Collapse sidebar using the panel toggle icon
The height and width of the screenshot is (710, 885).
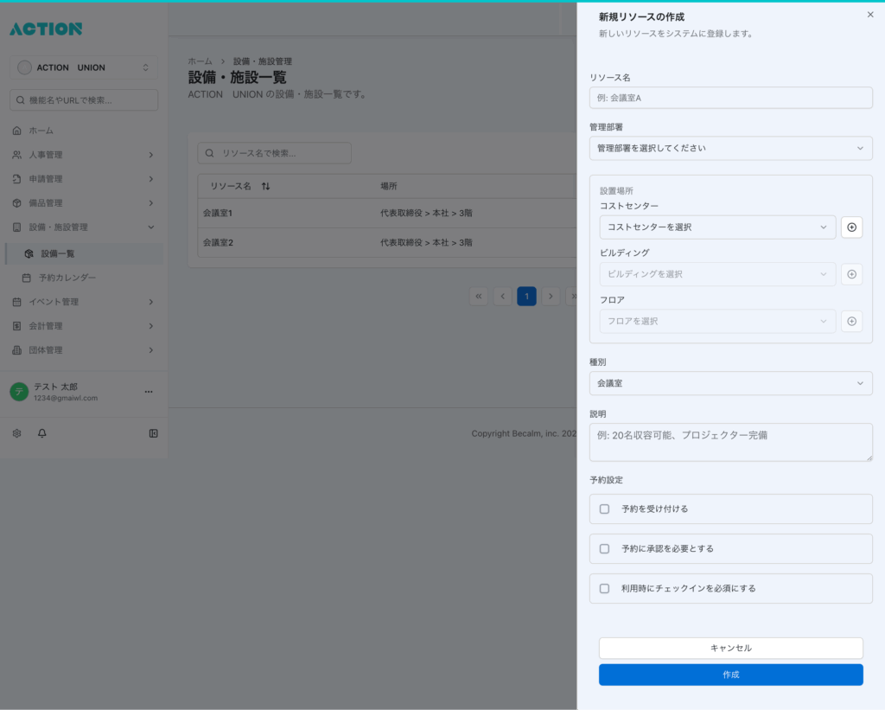point(153,433)
